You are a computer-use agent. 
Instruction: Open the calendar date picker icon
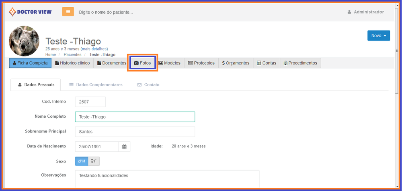124,147
